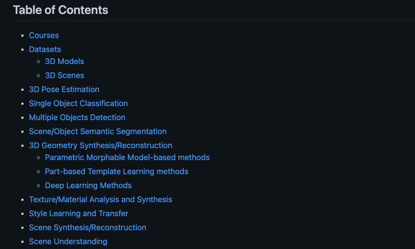
Task: Click the bullet before Scene Understanding
Action: pos(22,242)
